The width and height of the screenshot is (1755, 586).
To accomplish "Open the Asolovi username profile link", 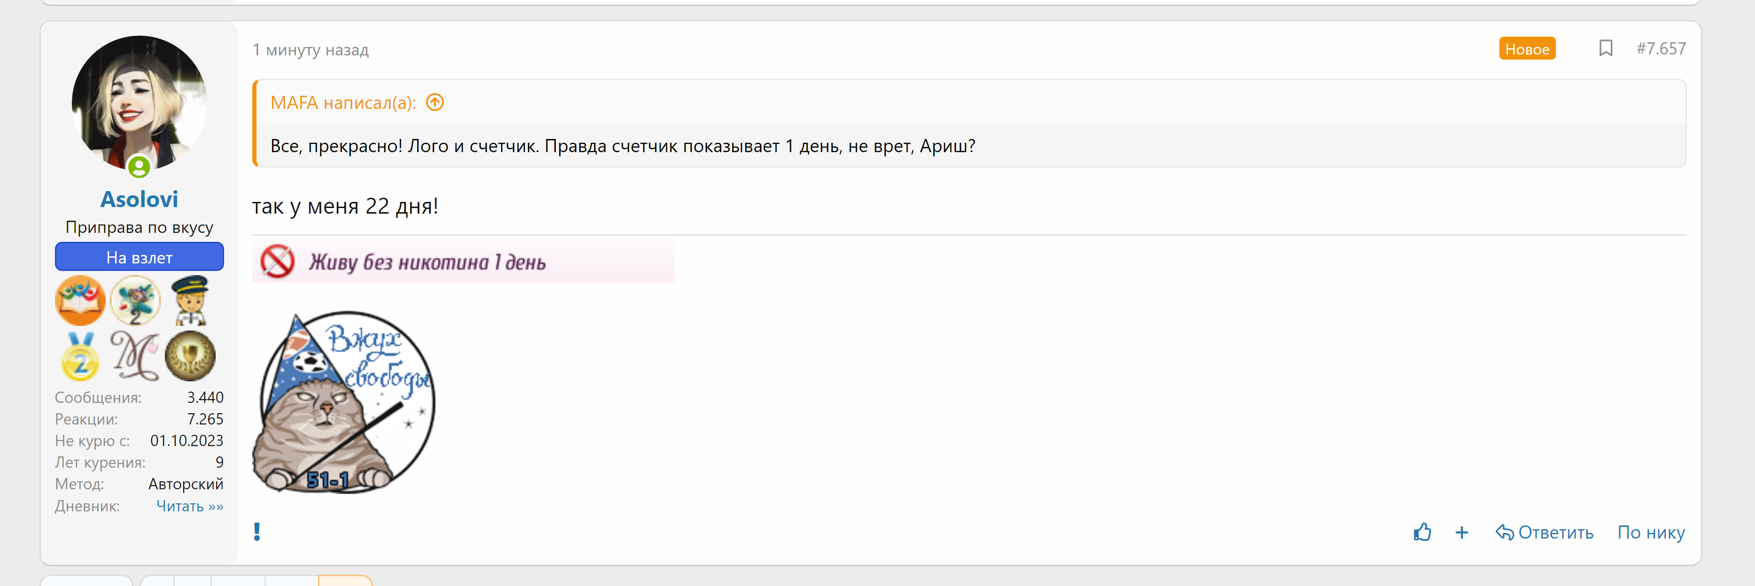I will point(139,199).
